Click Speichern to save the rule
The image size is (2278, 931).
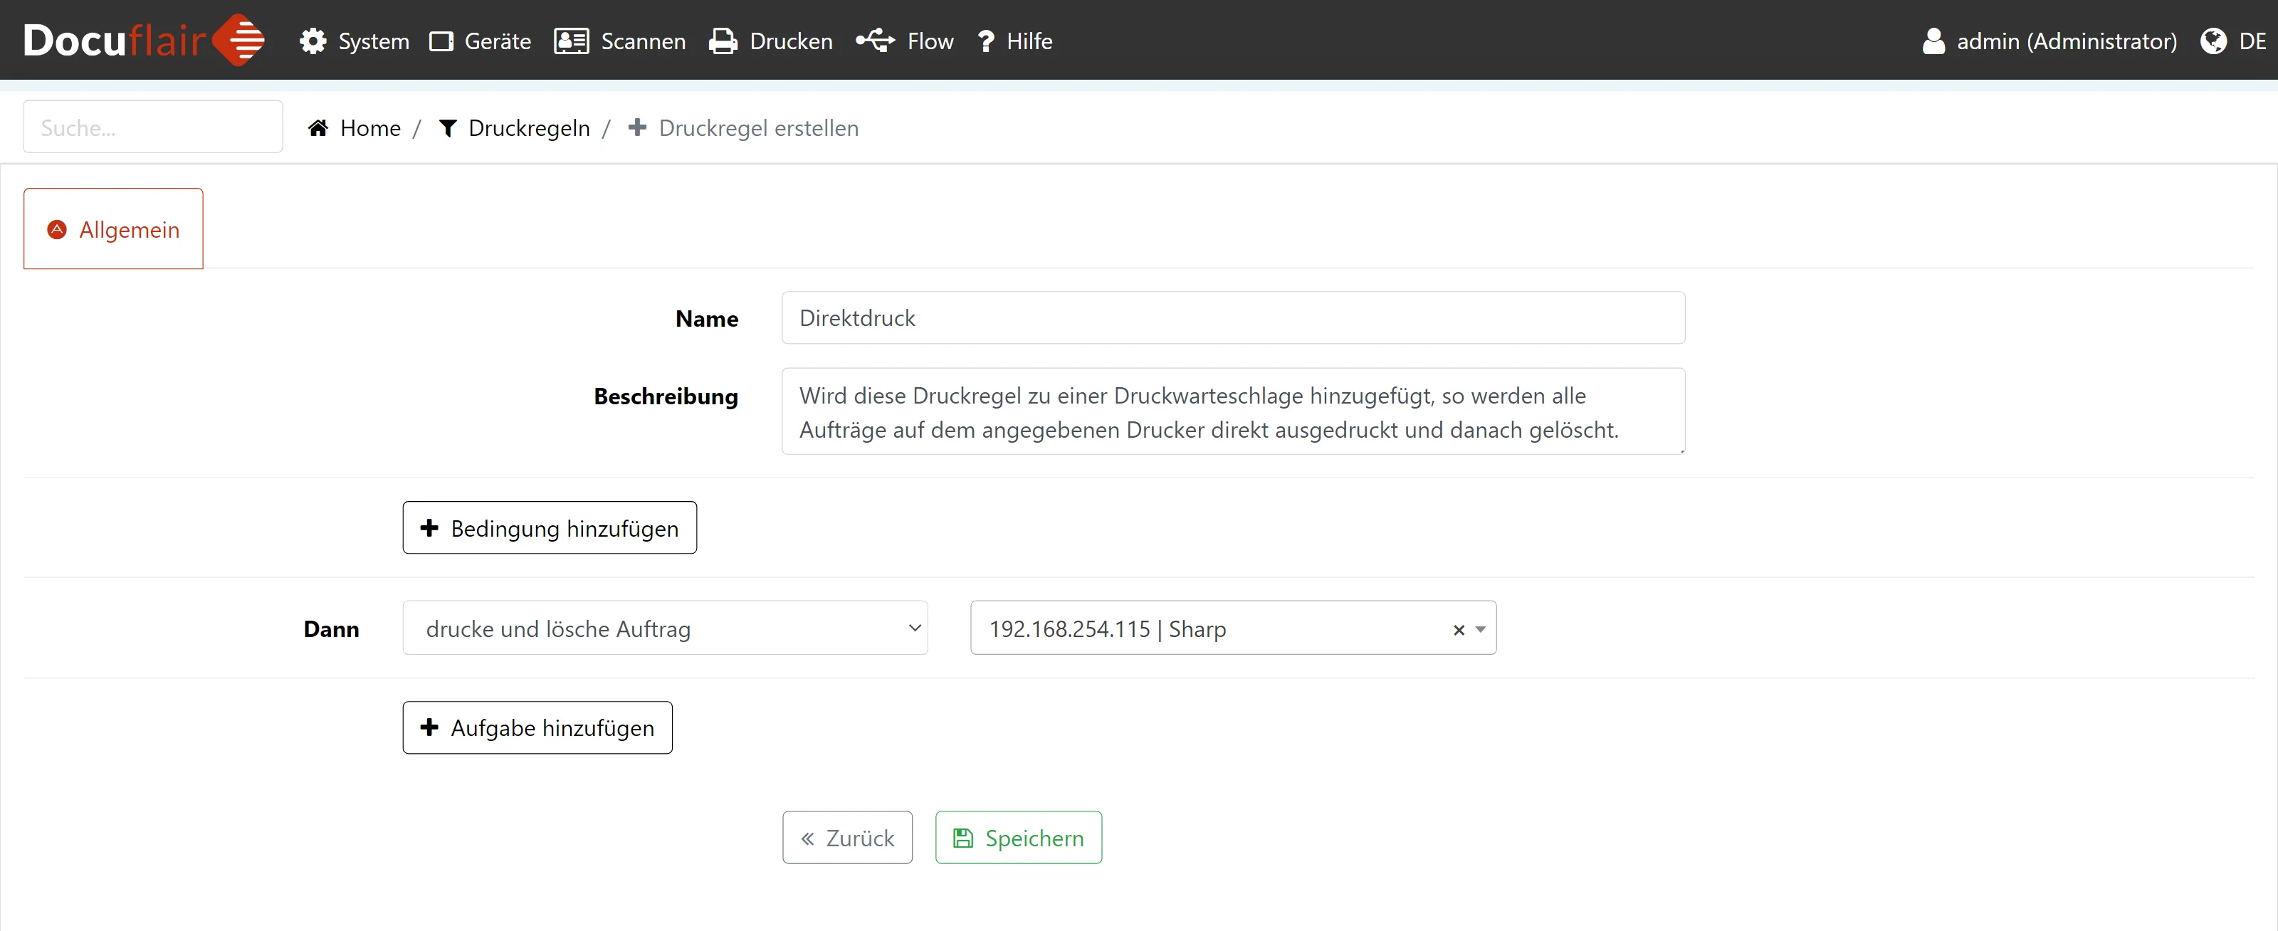(x=1018, y=837)
